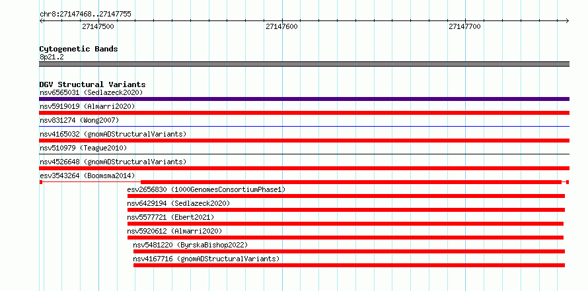
Task: Click the 27147600 ruler tick label
Action: tap(281, 27)
